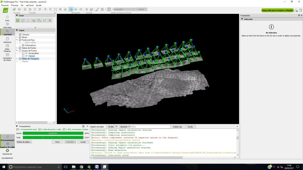Click the zoom out magnifier icon

pyautogui.click(x=51, y=9)
